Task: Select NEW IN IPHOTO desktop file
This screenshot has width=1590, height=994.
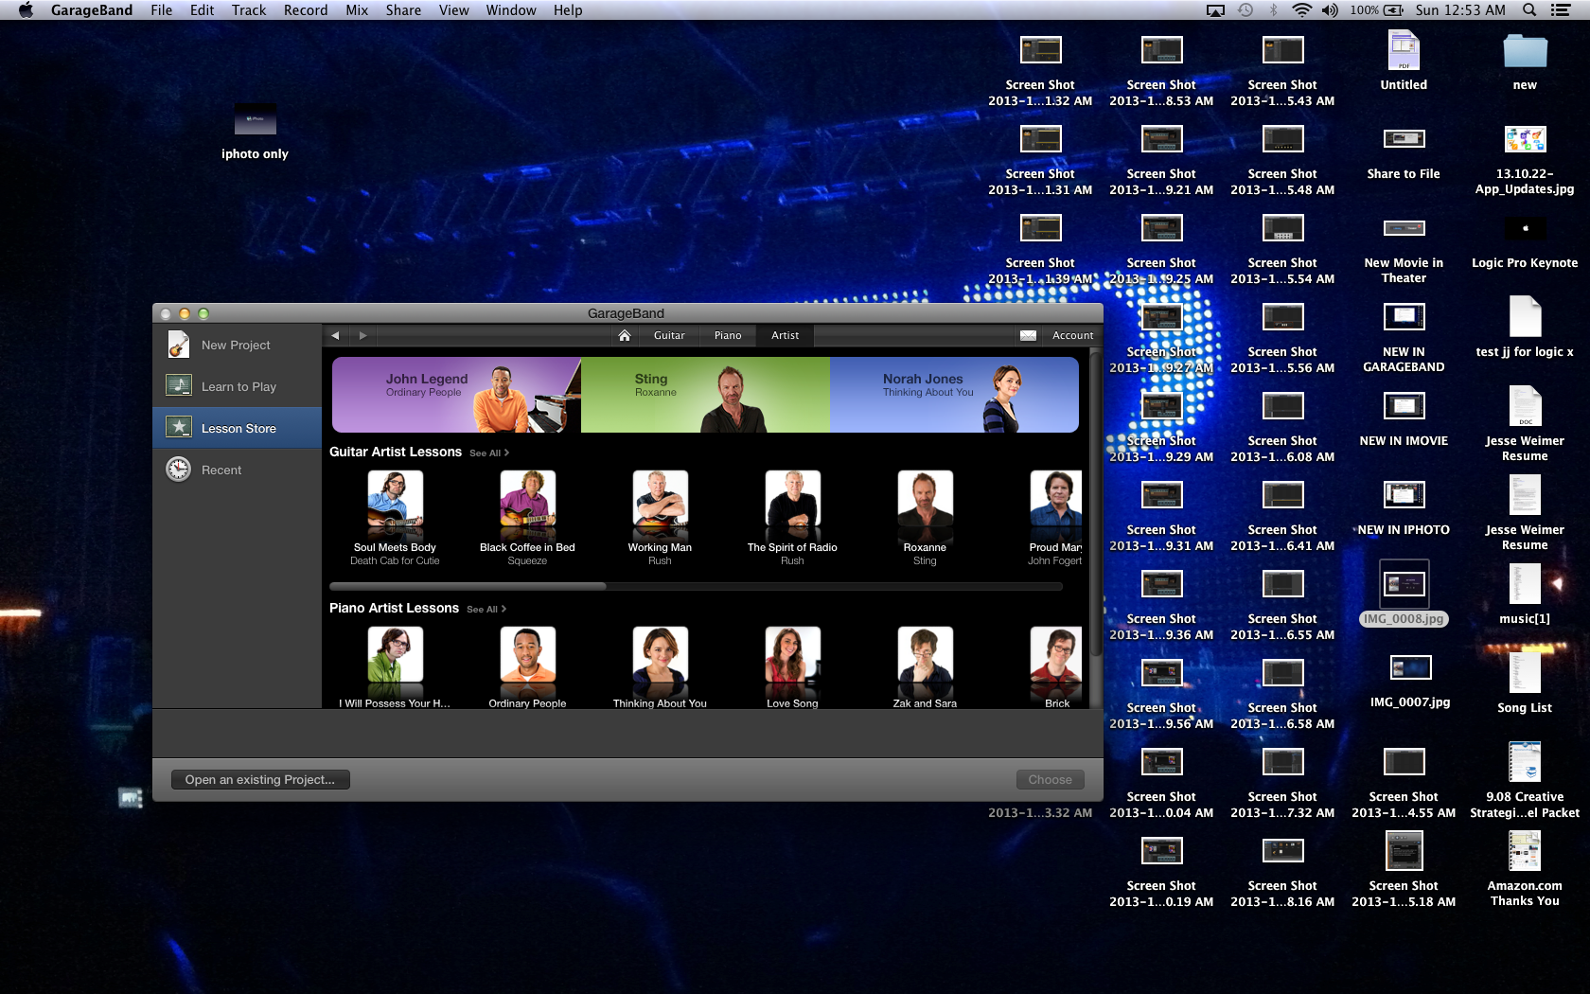Action: pos(1404,508)
